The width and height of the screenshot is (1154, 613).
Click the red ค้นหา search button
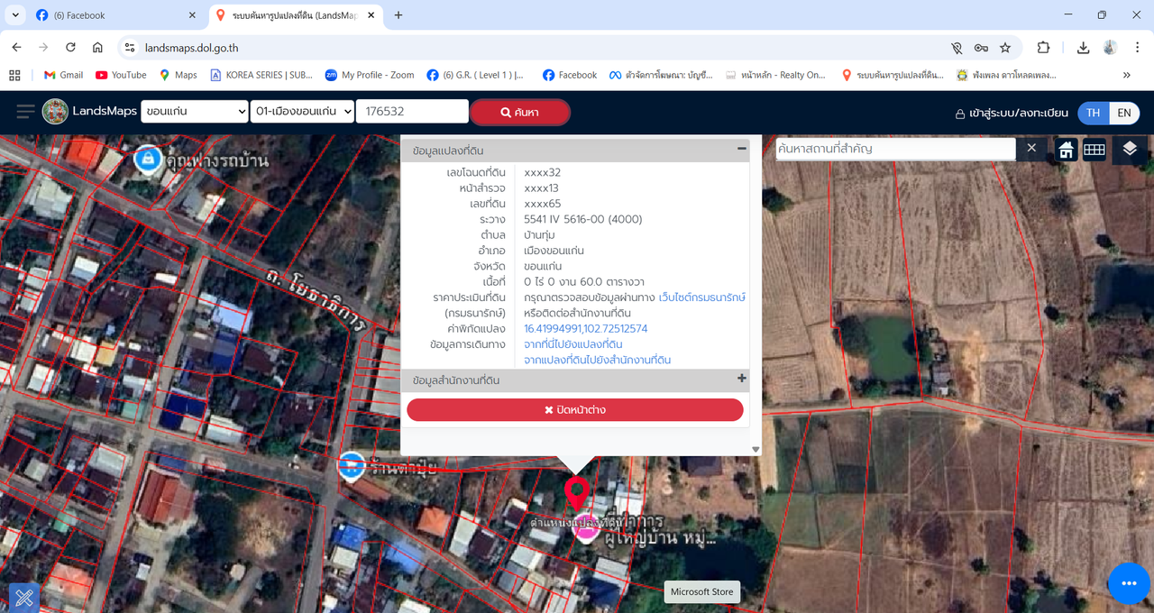click(520, 112)
